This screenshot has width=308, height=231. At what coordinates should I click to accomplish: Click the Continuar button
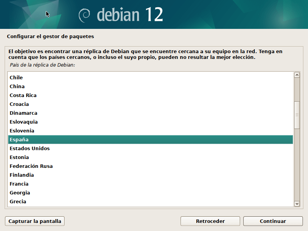pos(273,221)
